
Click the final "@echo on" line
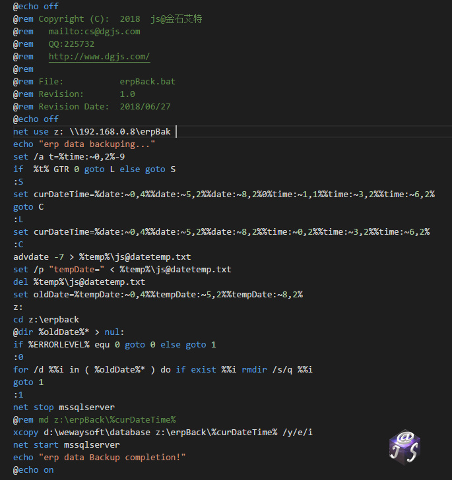33,470
